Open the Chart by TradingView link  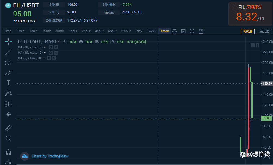50,156
